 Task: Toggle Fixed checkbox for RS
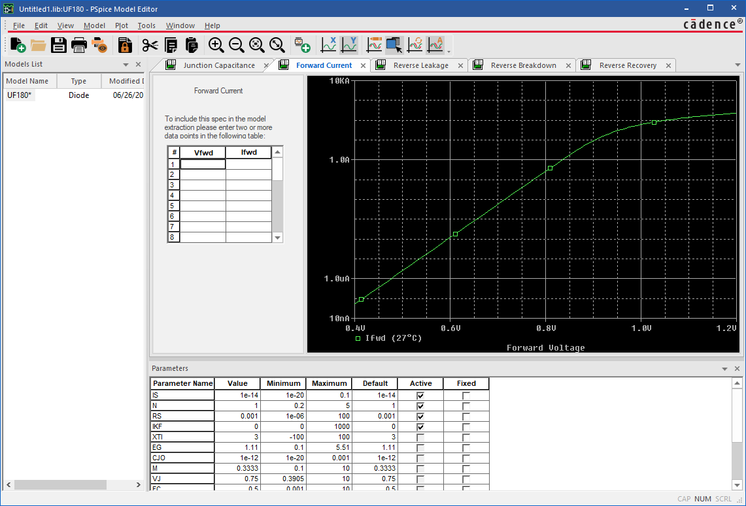[466, 416]
